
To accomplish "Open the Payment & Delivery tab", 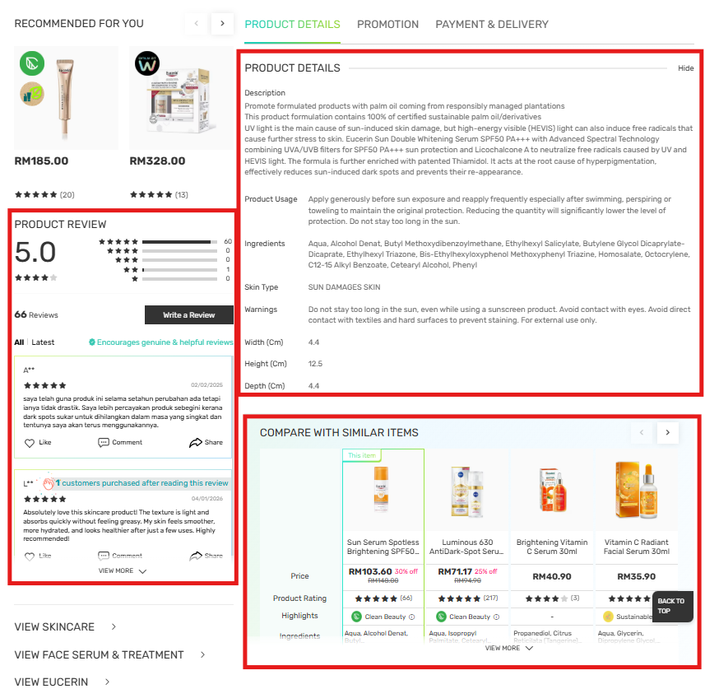I will [492, 25].
